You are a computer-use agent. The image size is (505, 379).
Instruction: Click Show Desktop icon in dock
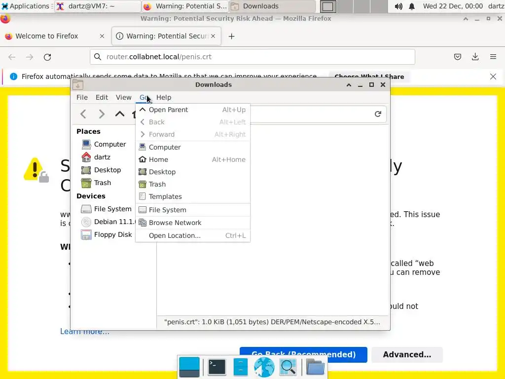coord(189,367)
